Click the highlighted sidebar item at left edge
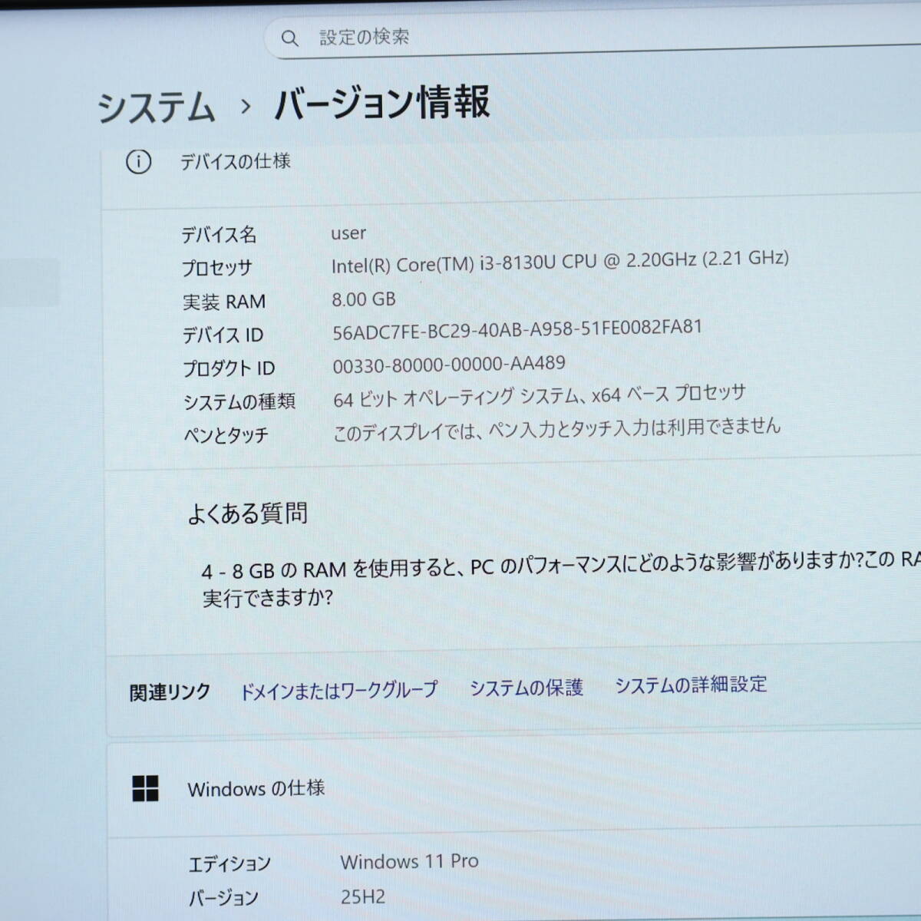921x921 pixels. pos(29,282)
